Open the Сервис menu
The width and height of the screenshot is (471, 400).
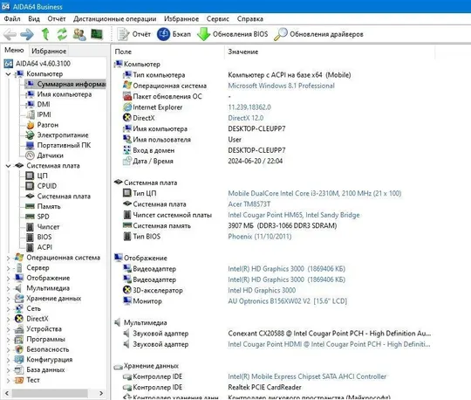[218, 19]
